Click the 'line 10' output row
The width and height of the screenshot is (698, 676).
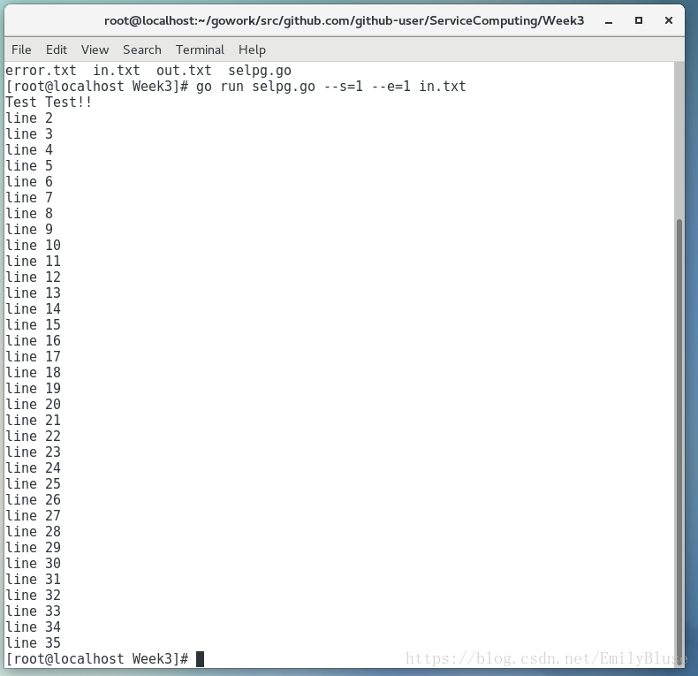(34, 245)
